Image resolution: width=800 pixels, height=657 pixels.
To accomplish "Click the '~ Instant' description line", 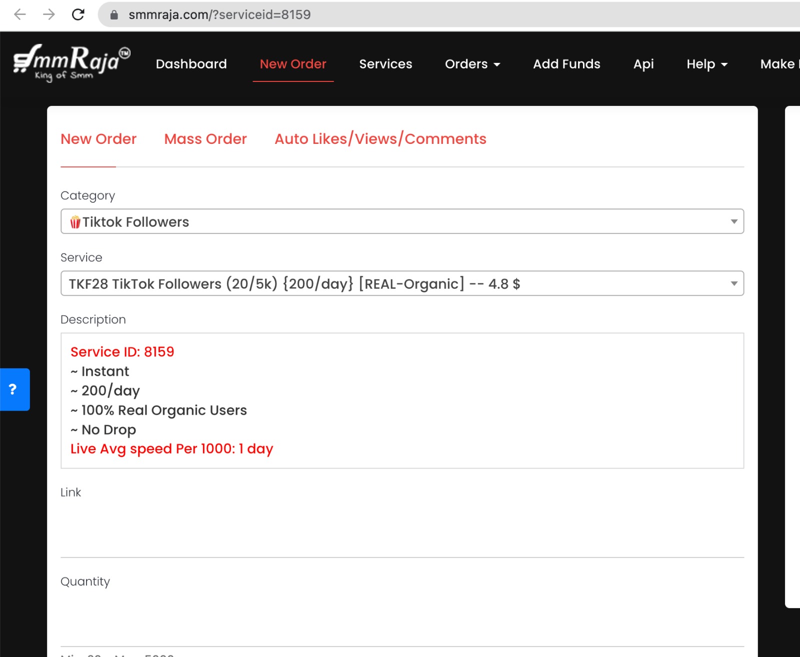I will (x=100, y=371).
